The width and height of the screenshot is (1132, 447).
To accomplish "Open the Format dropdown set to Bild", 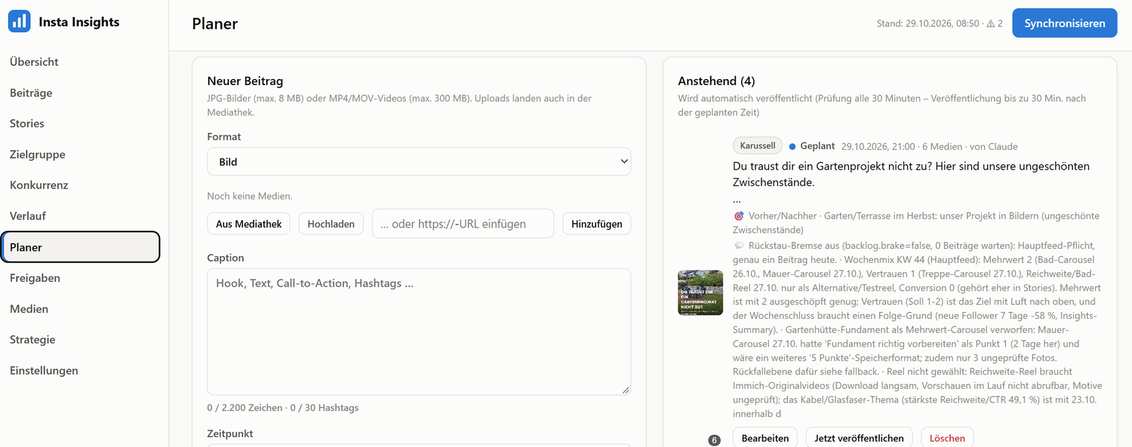I will pos(419,161).
